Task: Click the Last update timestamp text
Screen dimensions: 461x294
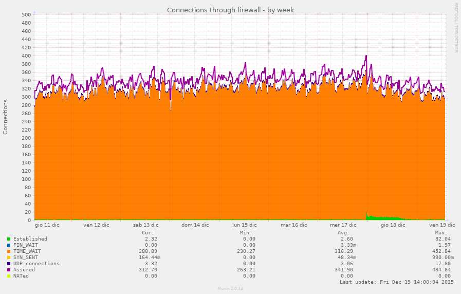Action: point(397,282)
